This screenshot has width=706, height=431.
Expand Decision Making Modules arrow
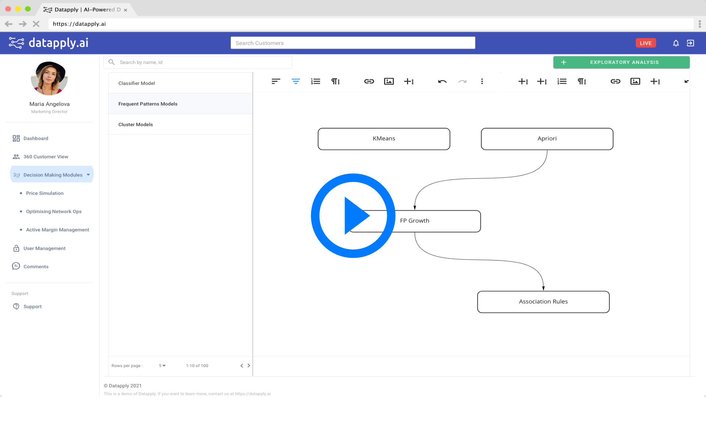[88, 175]
